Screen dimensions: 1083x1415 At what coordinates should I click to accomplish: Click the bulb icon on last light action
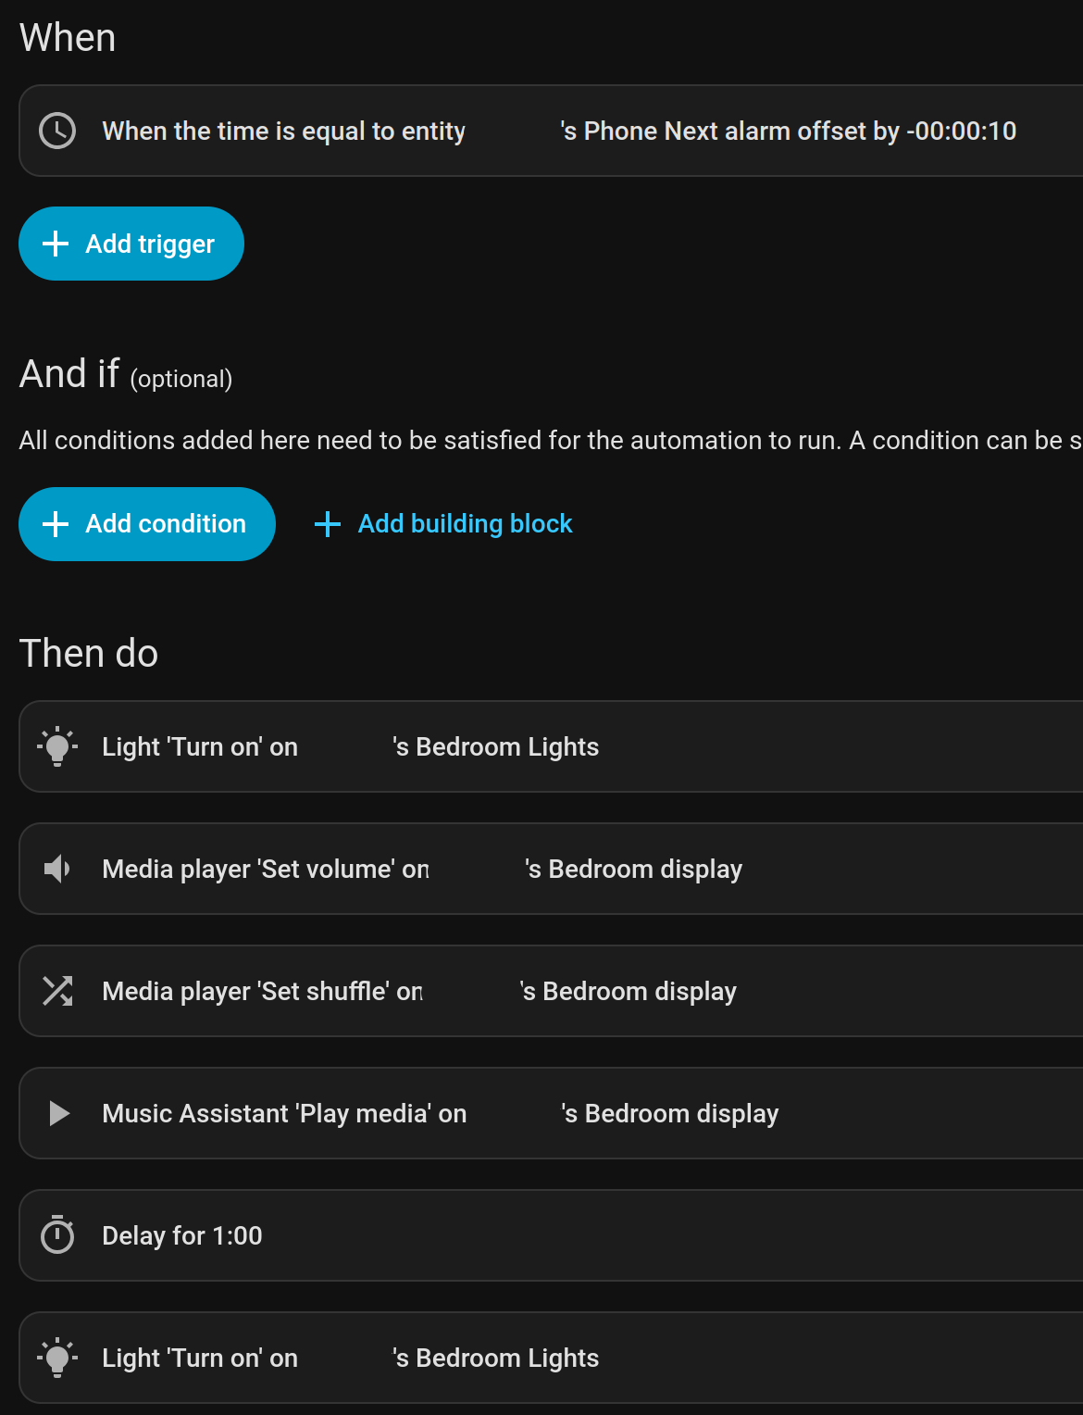(57, 1358)
